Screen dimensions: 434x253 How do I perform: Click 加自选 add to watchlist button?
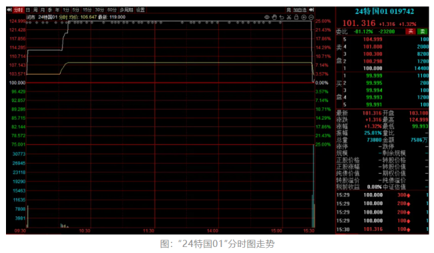pos(300,10)
